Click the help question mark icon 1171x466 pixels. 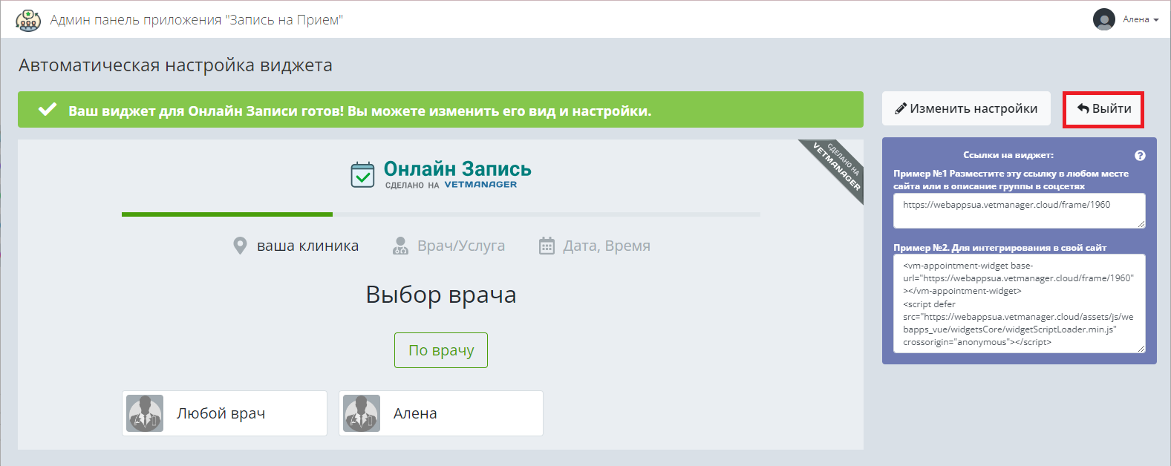tap(1140, 156)
